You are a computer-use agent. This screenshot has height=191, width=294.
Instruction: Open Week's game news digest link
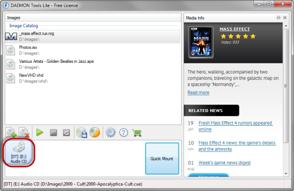click(225, 163)
